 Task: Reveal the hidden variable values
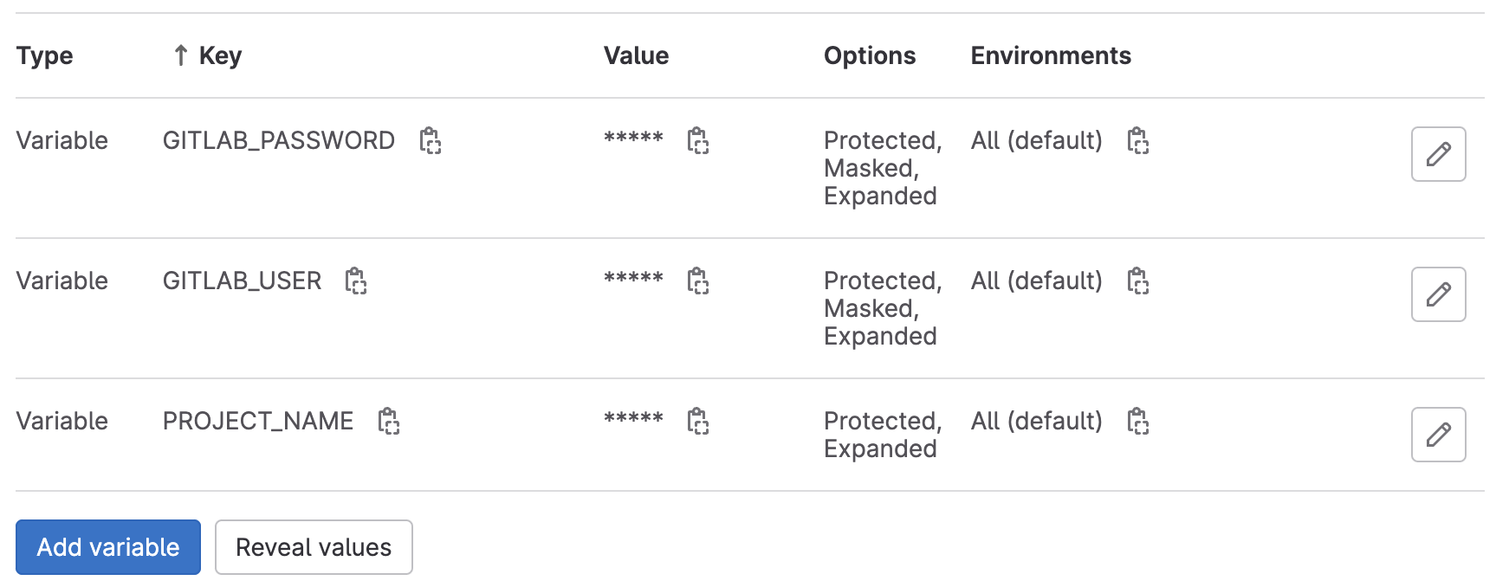click(314, 547)
